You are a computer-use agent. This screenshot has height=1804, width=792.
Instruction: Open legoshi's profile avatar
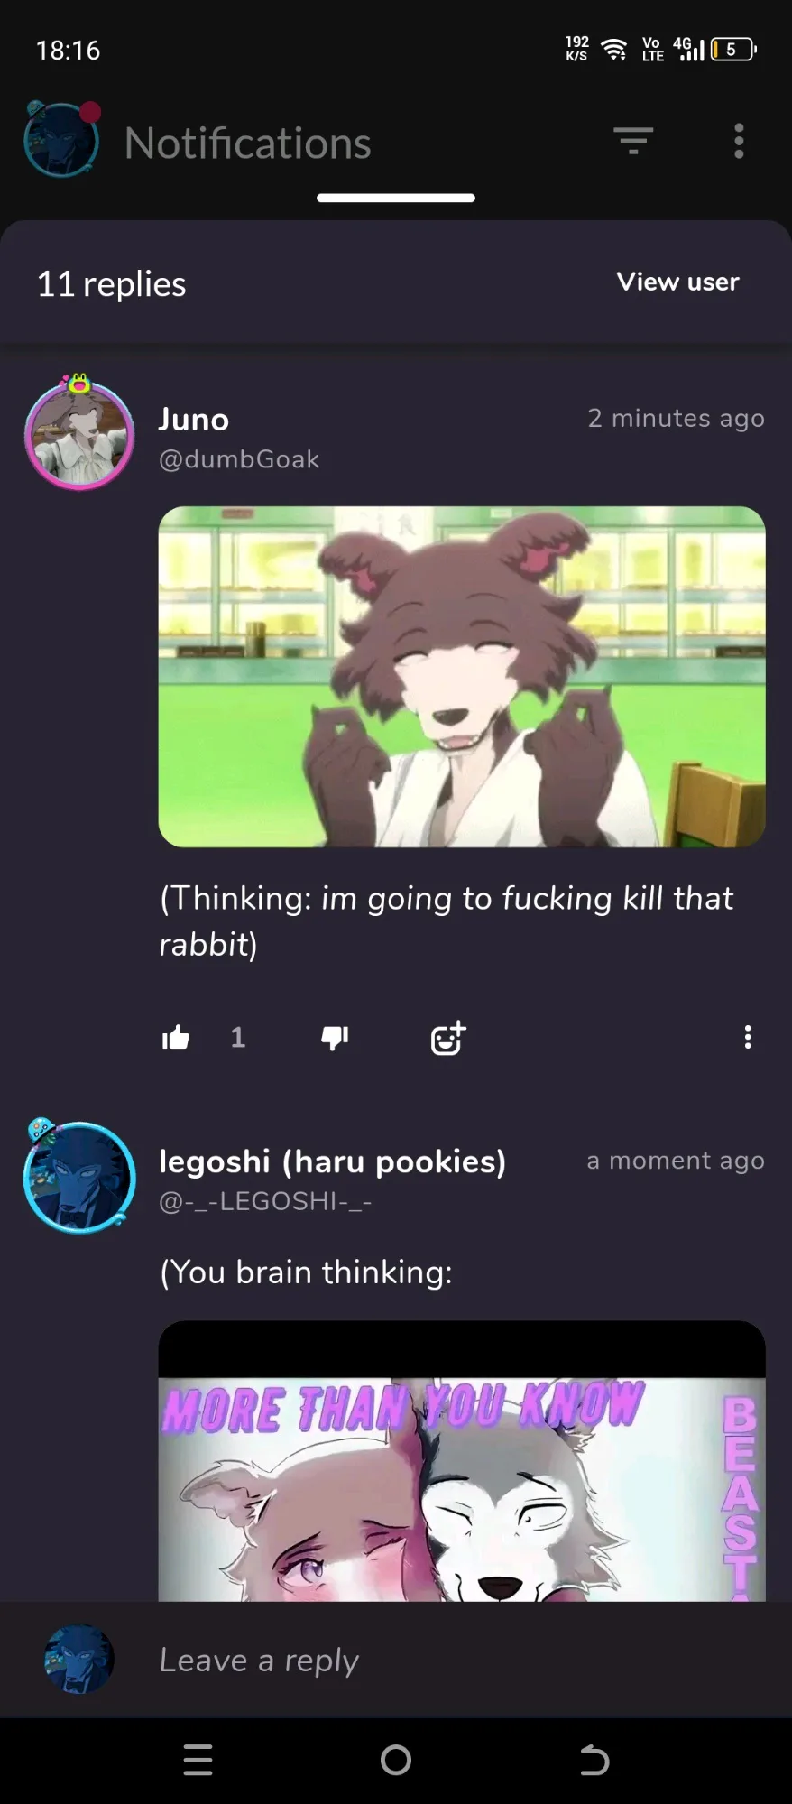click(79, 1176)
